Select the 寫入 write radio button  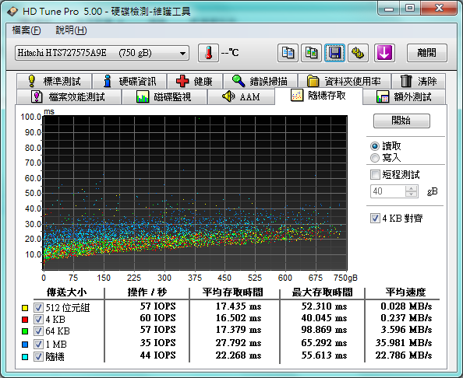375,158
